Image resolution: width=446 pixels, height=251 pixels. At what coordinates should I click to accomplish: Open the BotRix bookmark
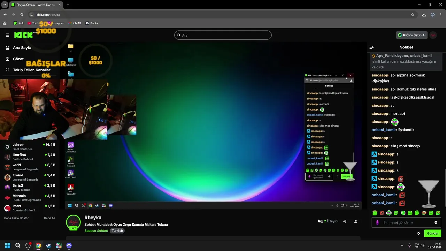tap(92, 23)
